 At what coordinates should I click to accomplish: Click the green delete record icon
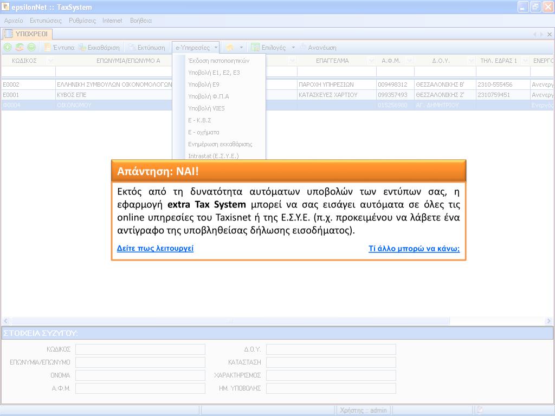pos(31,48)
